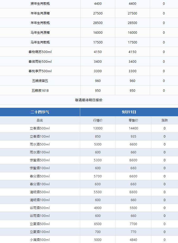Click the 3400 market price for 春微雨纷500ml
The image size is (178, 243).
tap(98, 61)
